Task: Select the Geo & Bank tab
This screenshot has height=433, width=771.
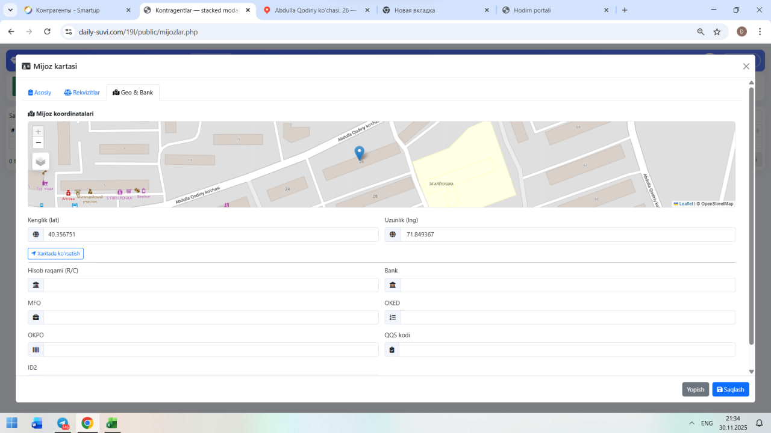Action: (133, 93)
